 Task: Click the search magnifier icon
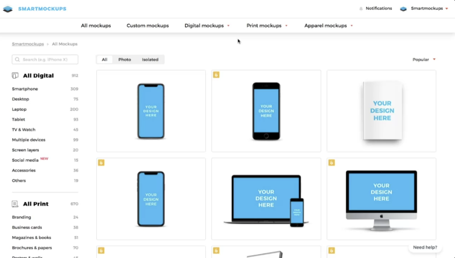(x=17, y=59)
